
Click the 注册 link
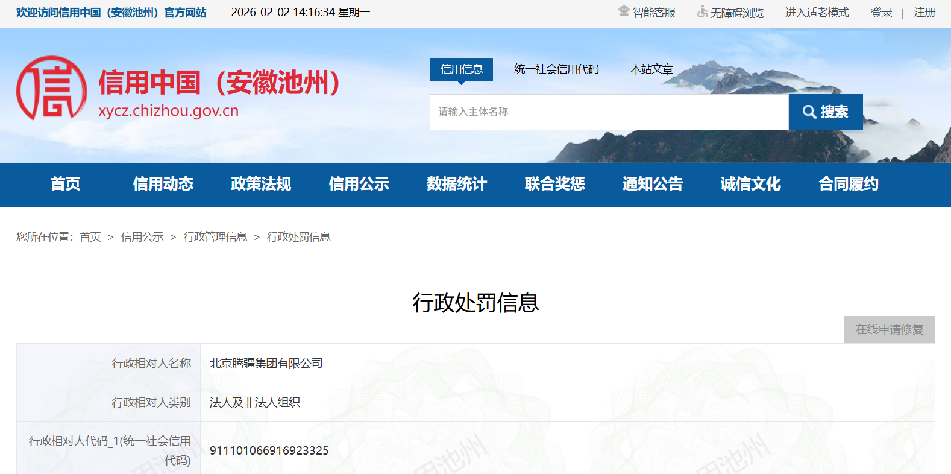(x=924, y=13)
